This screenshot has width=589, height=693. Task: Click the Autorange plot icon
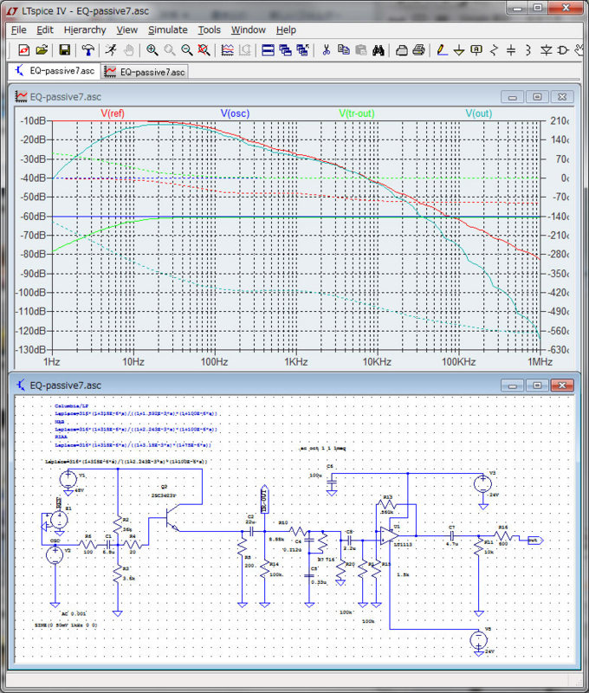227,50
